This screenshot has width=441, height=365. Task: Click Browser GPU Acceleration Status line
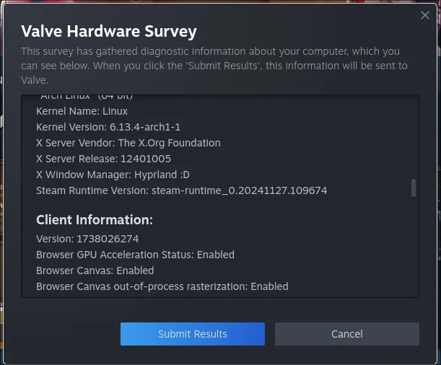(135, 255)
